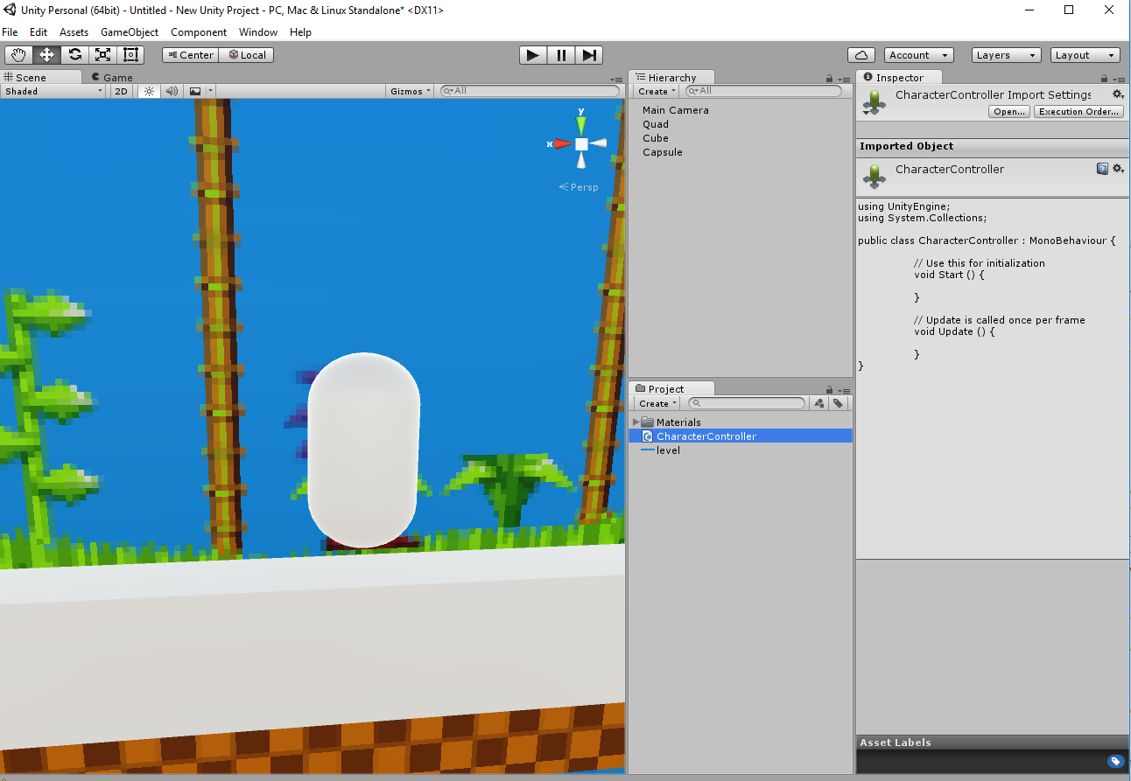Select the Hand tool

(18, 54)
